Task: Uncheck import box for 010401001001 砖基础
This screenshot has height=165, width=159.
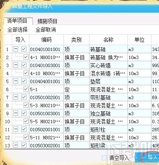Action: coord(24,49)
